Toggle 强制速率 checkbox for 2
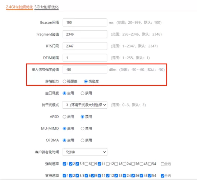The height and width of the screenshot is (180, 197). tap(71, 164)
